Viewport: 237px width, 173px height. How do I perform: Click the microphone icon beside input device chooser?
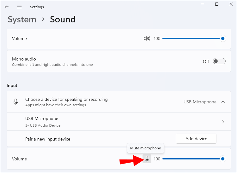pyautogui.click(x=16, y=102)
